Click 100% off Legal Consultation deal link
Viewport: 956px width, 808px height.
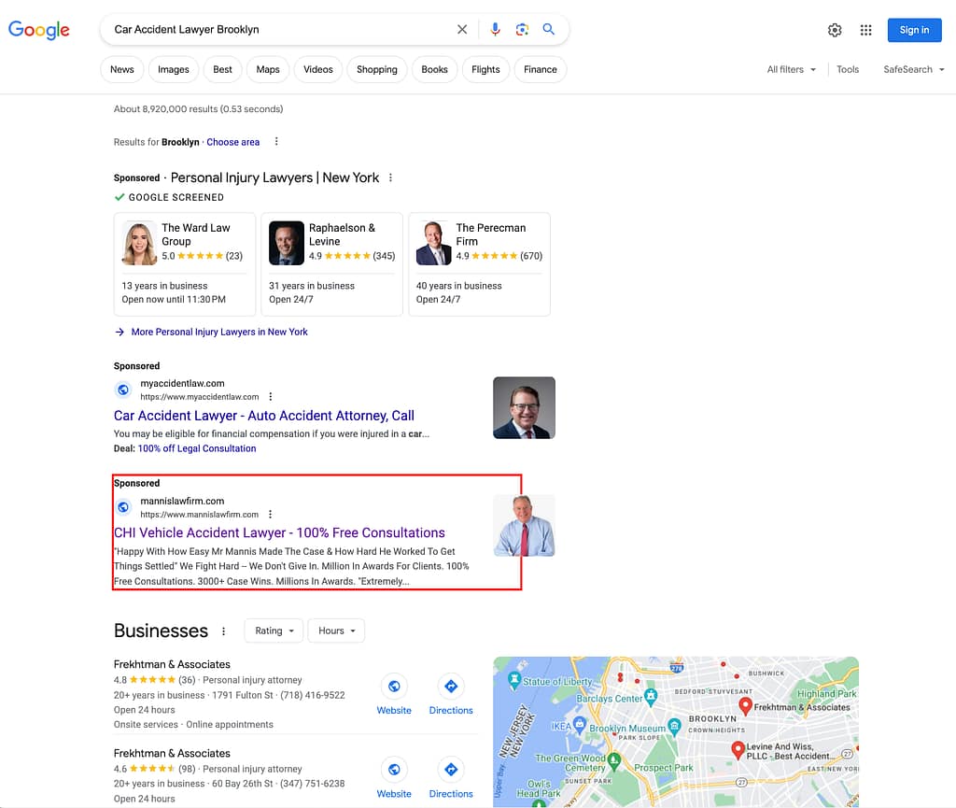pos(197,448)
